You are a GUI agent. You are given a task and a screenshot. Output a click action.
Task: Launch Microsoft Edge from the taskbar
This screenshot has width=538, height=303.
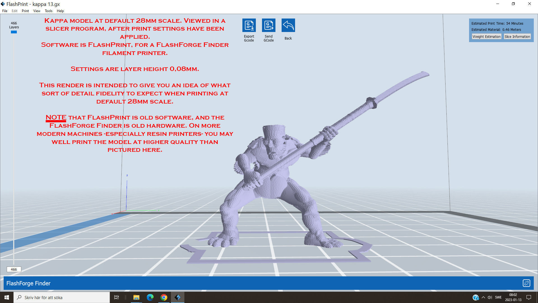pyautogui.click(x=150, y=297)
